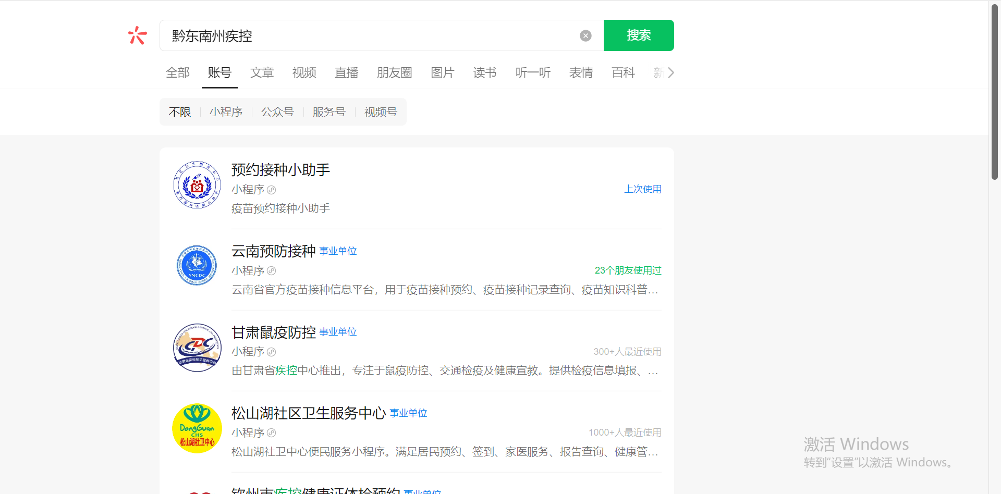Clear the search box text
1001x494 pixels.
[x=585, y=35]
